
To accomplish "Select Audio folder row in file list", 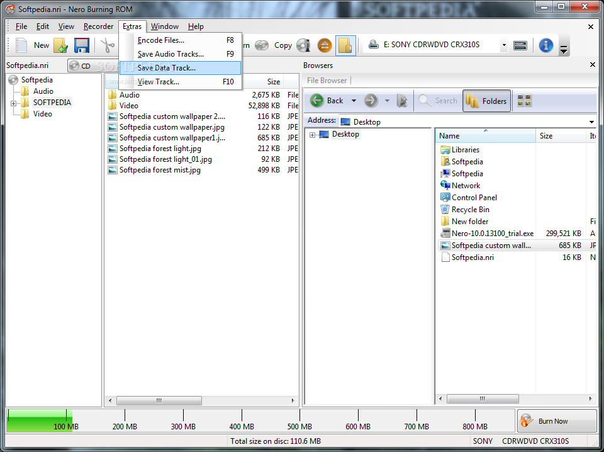I will pyautogui.click(x=203, y=95).
